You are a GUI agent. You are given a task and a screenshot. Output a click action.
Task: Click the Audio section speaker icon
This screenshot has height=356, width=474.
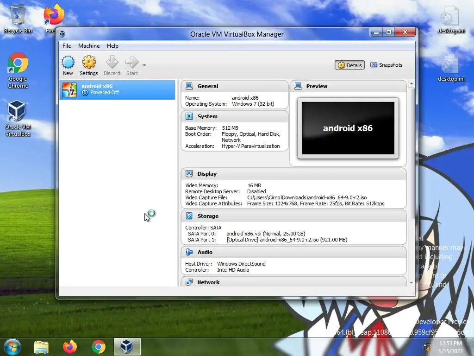coord(189,252)
